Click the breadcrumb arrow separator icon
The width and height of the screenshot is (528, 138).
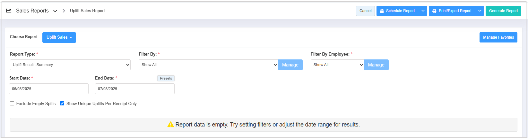click(64, 11)
